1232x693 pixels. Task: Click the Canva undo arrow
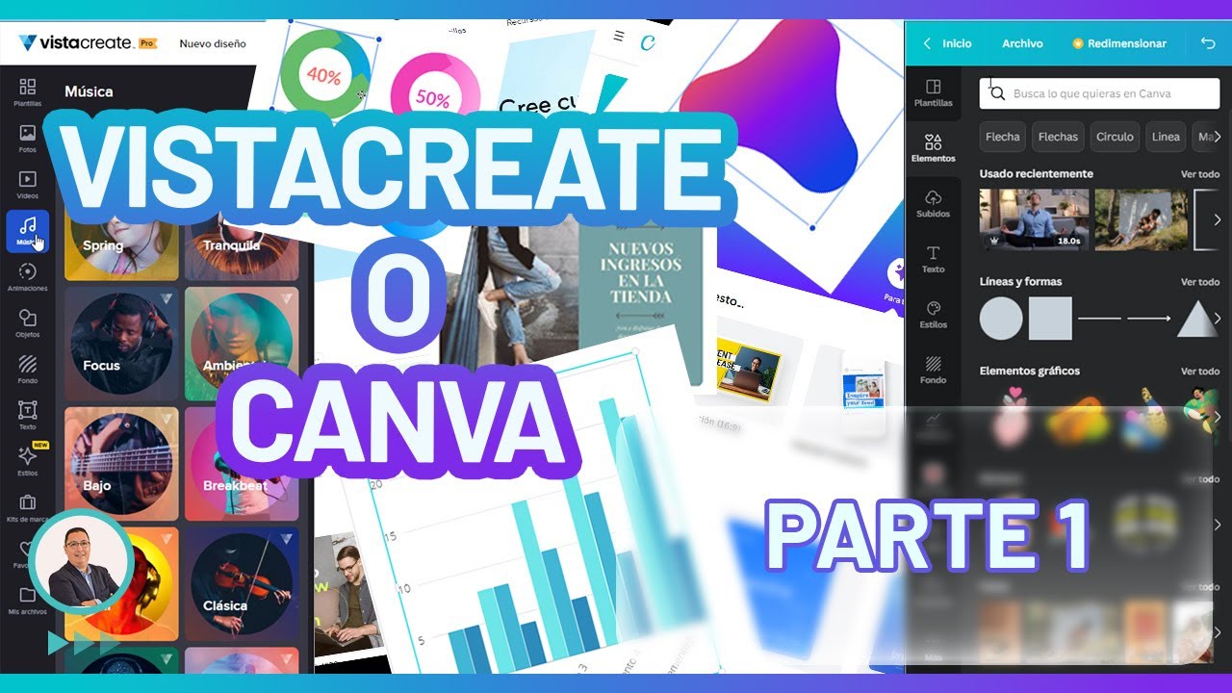(1208, 43)
